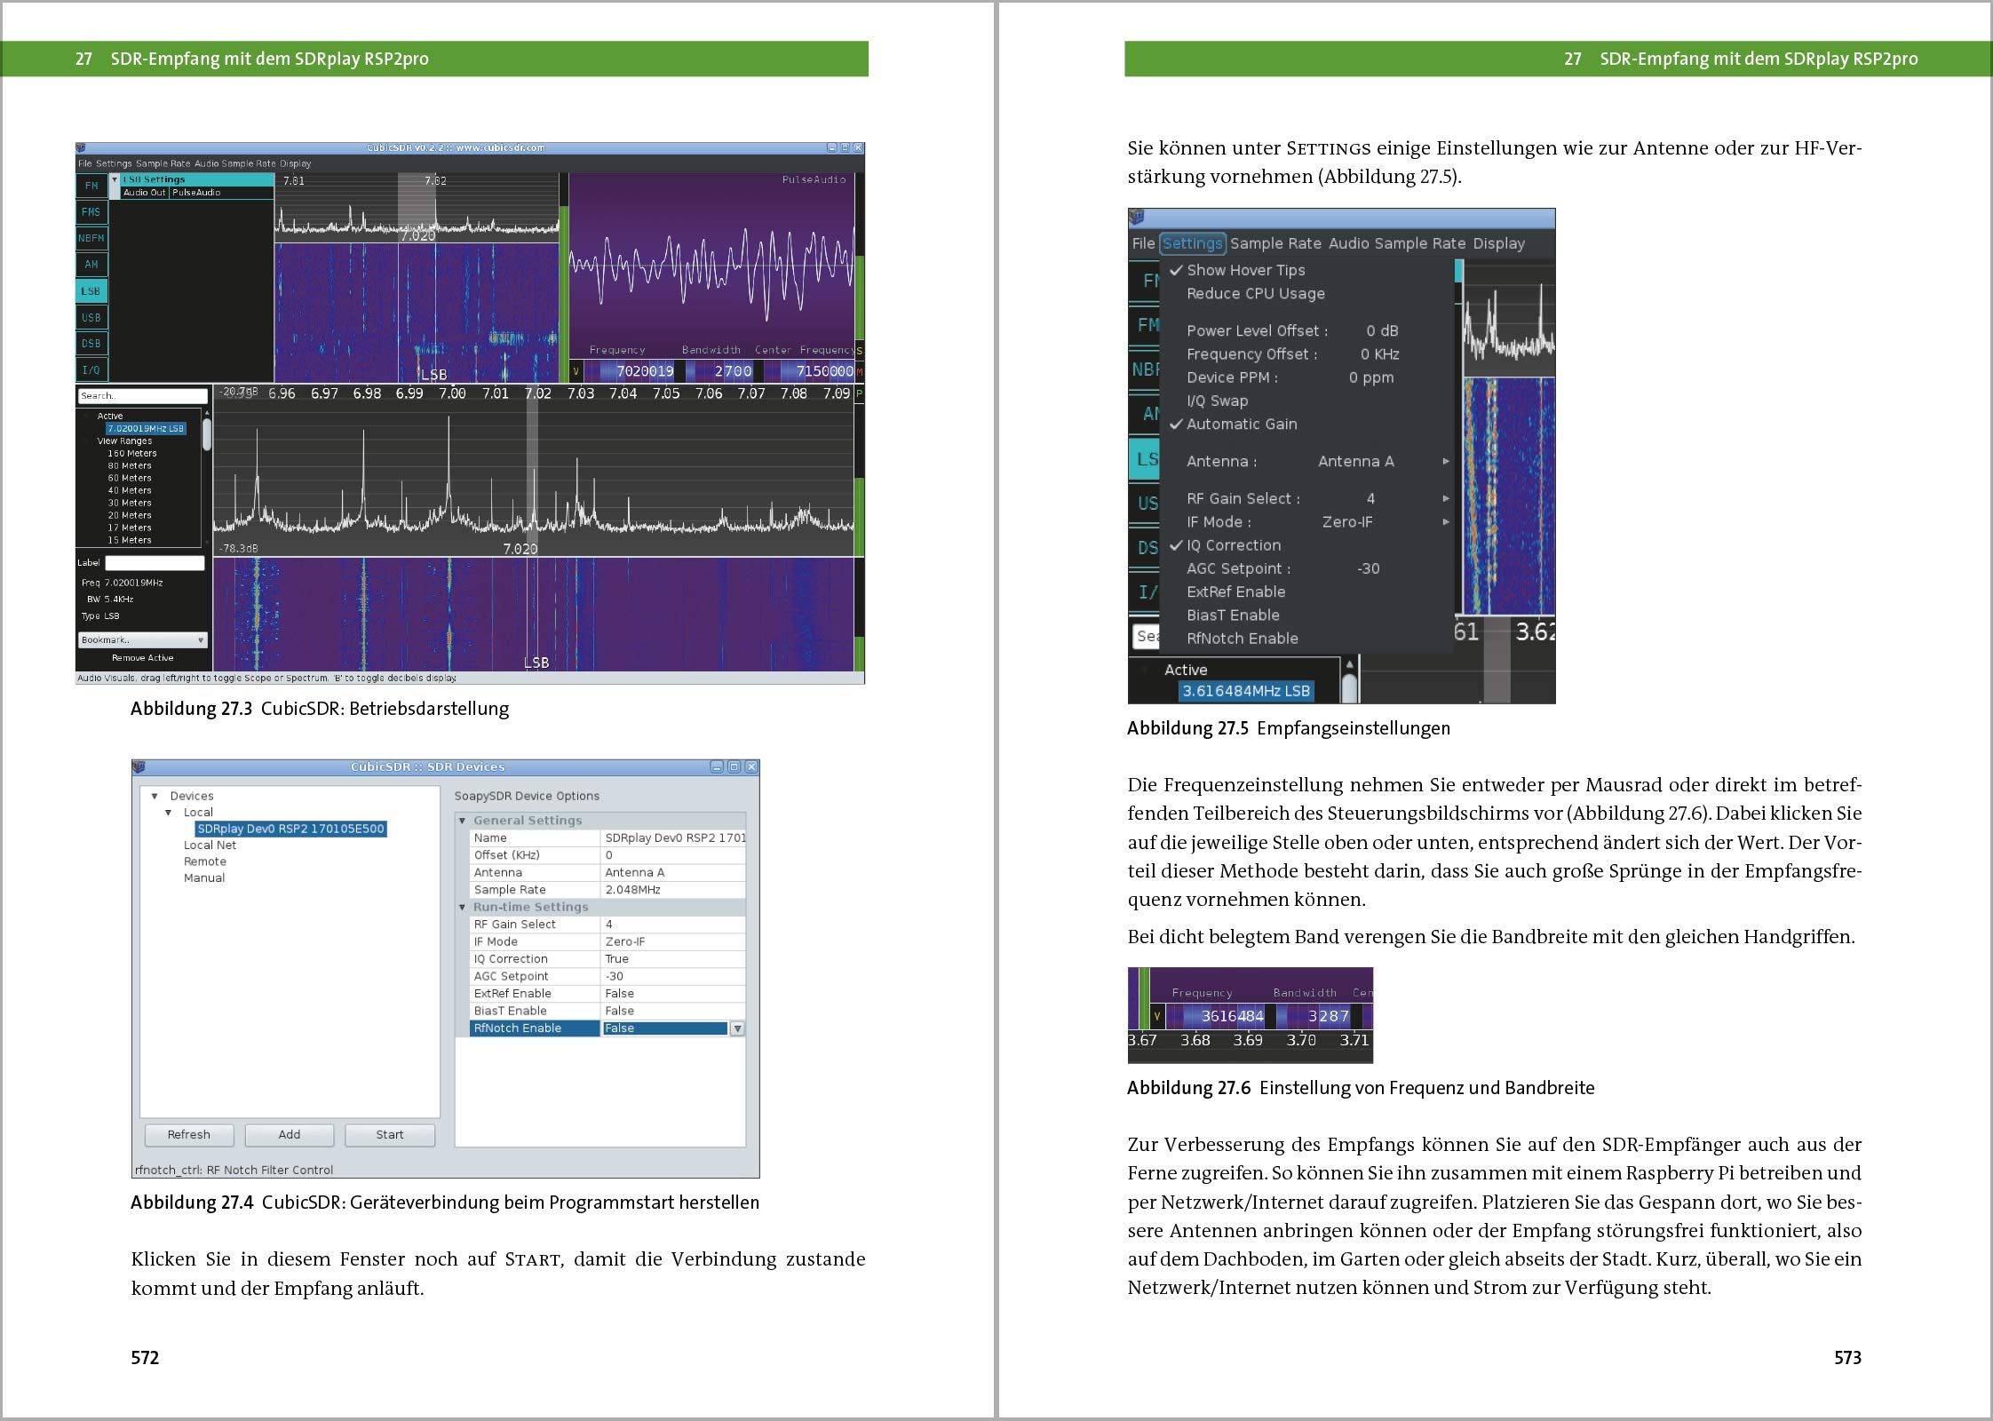This screenshot has width=1993, height=1421.
Task: Click Frequency Offset in the Settings menu
Action: (1292, 353)
